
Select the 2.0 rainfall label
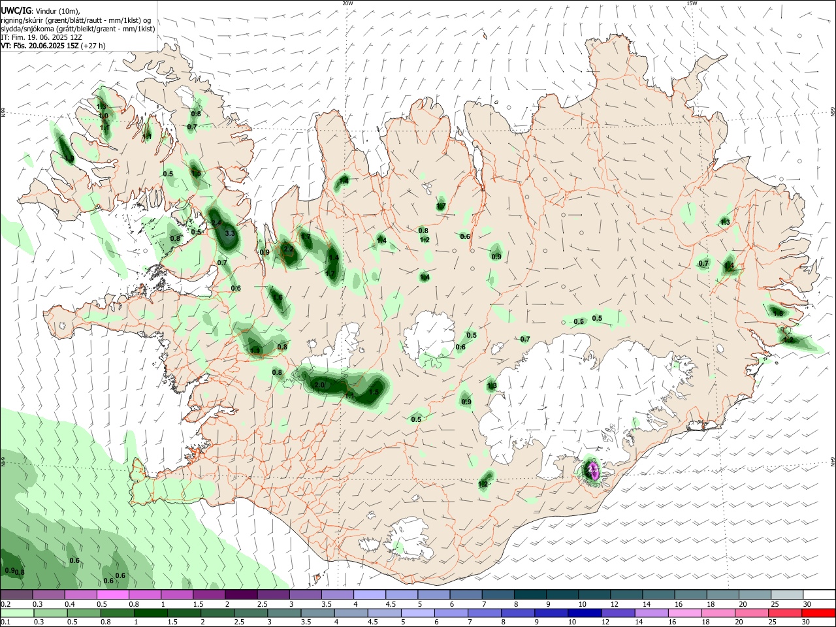click(x=319, y=385)
